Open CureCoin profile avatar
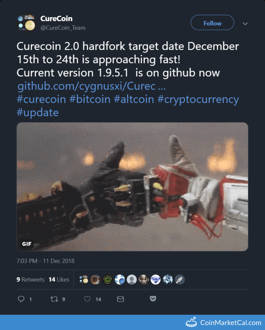Image resolution: width=265 pixels, height=330 pixels. click(26, 23)
